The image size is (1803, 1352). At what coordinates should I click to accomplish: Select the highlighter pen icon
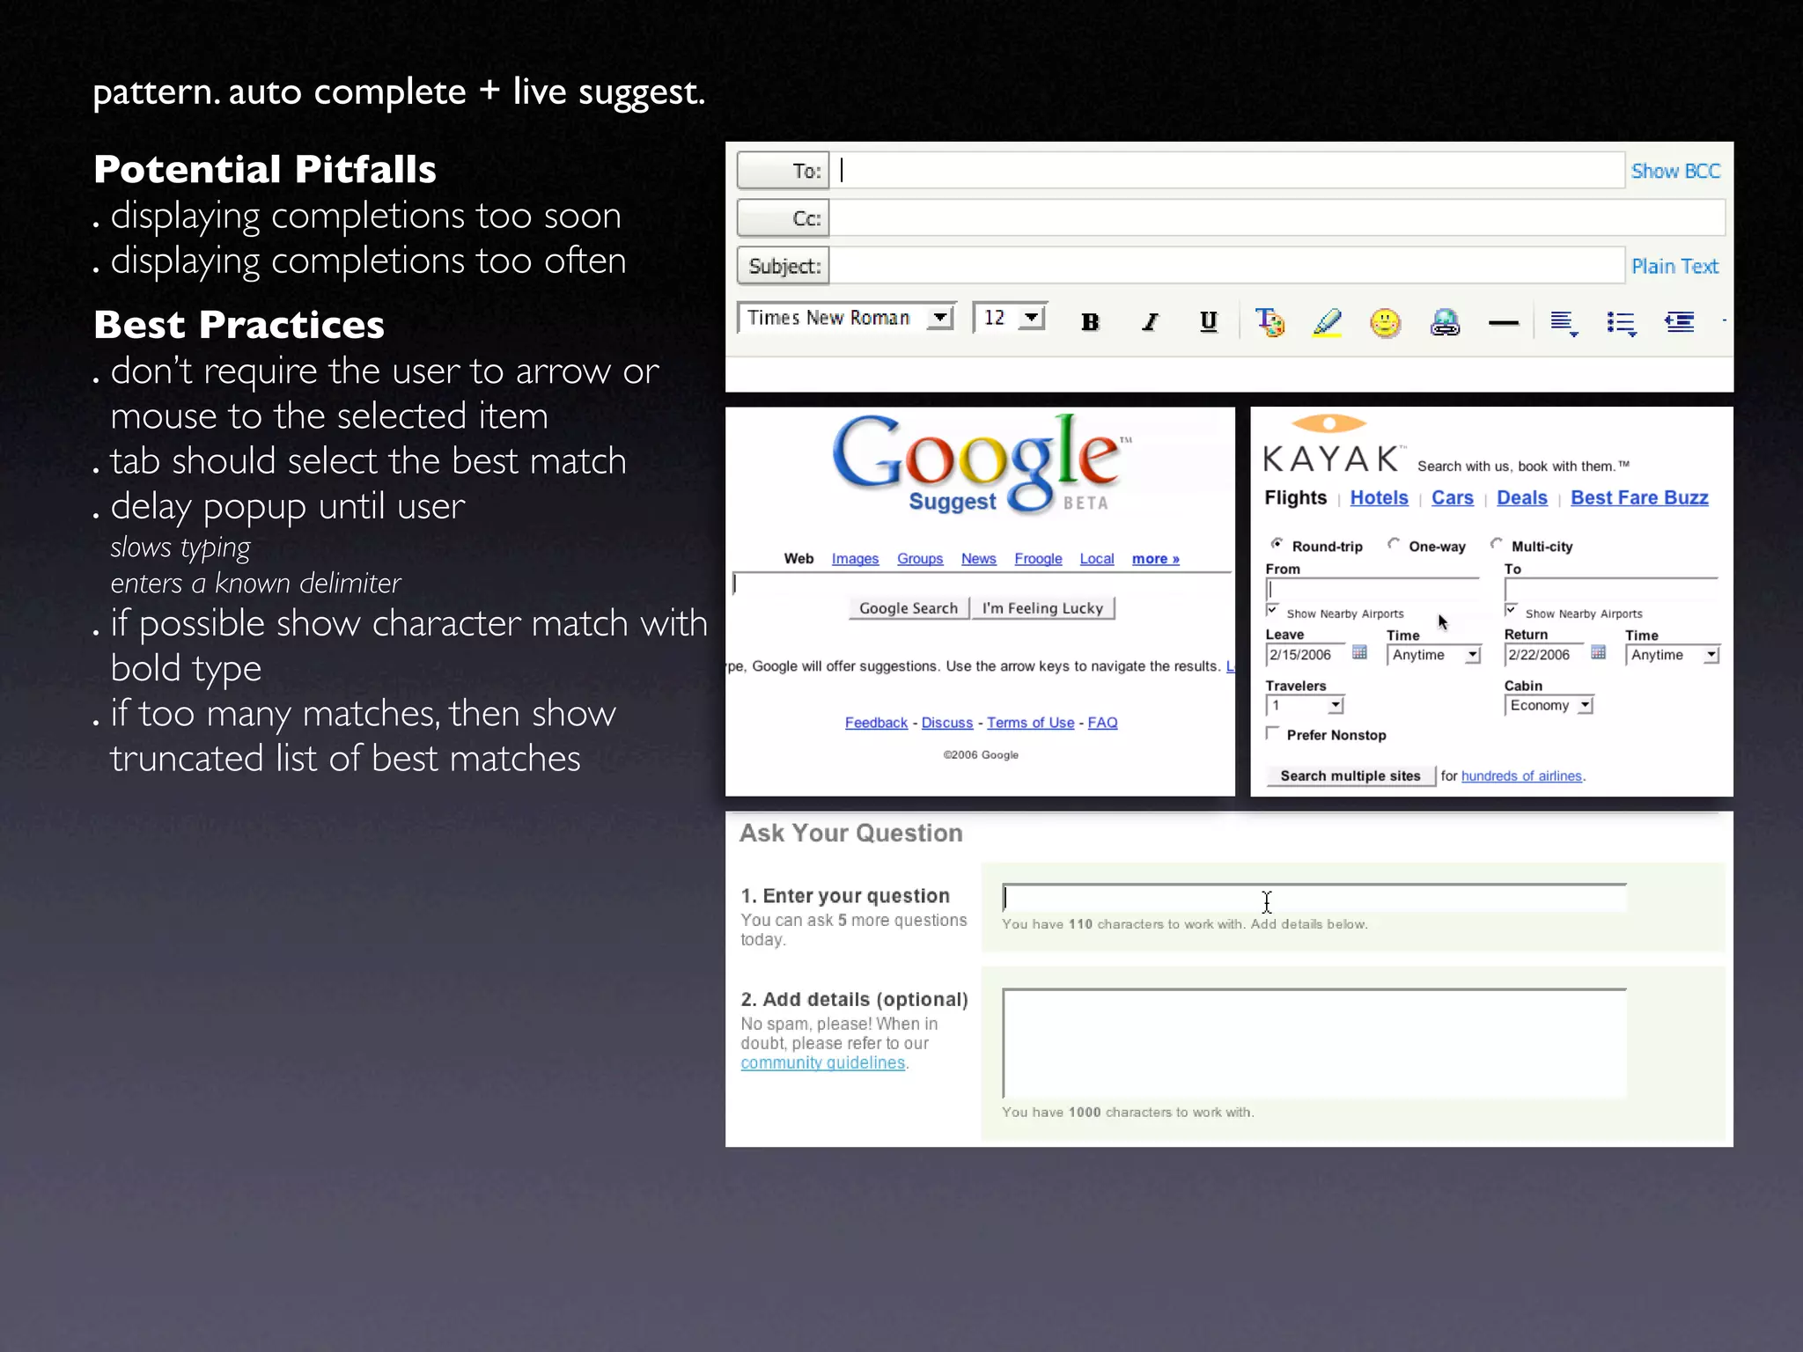[x=1328, y=322]
